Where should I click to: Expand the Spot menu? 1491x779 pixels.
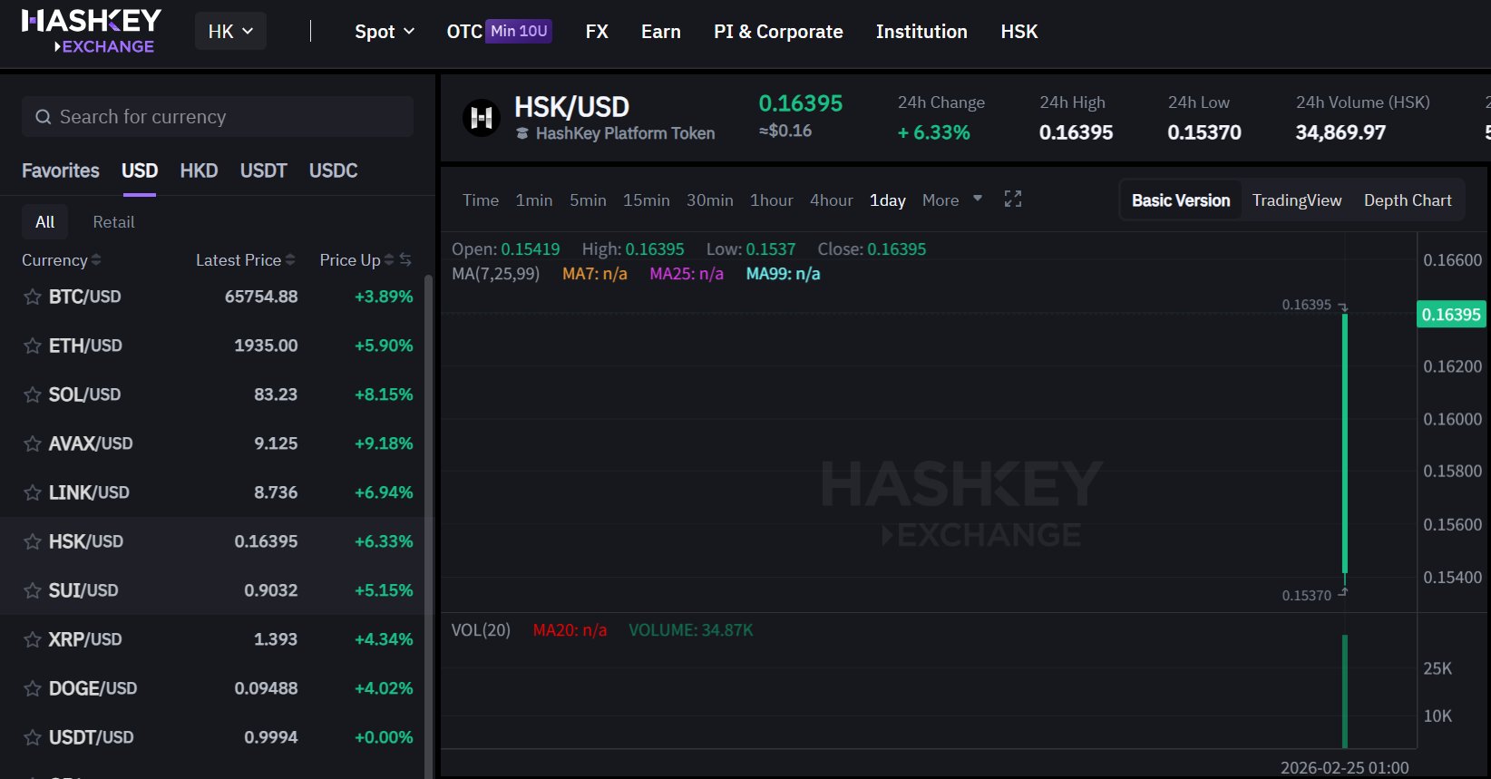[x=385, y=32]
